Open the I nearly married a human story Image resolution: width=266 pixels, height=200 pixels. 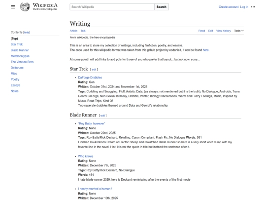click(95, 189)
